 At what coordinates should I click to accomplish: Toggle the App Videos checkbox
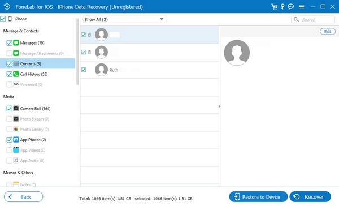click(x=9, y=150)
